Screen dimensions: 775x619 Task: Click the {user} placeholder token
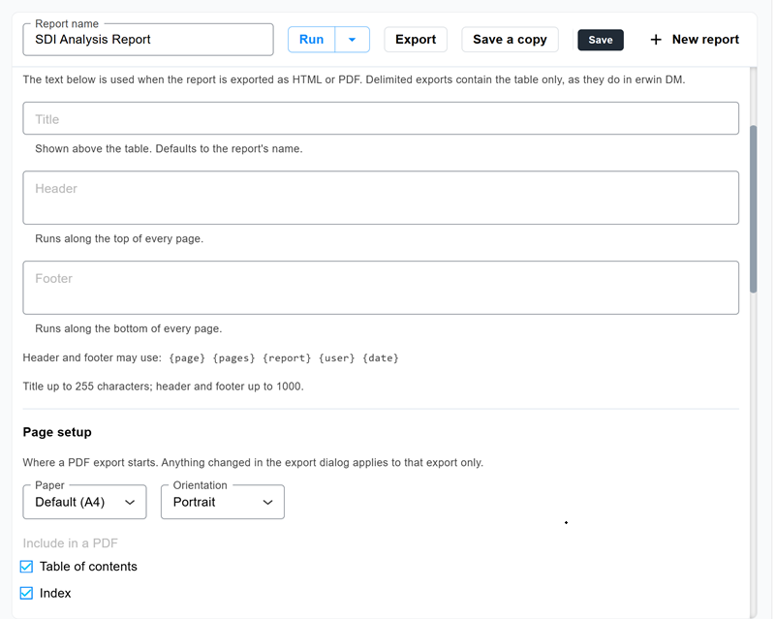coord(336,358)
